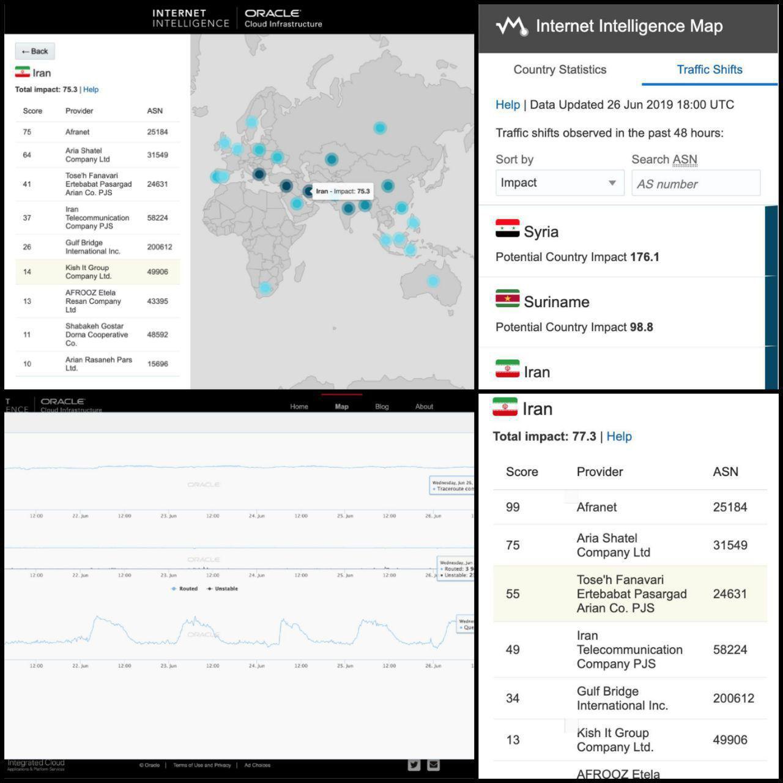Toggle the Unstable series in the chart legend
The height and width of the screenshot is (783, 783).
[x=223, y=588]
